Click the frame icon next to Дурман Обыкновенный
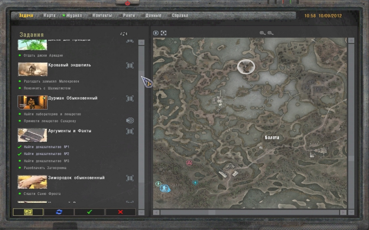This screenshot has height=230, width=369. 130,98
